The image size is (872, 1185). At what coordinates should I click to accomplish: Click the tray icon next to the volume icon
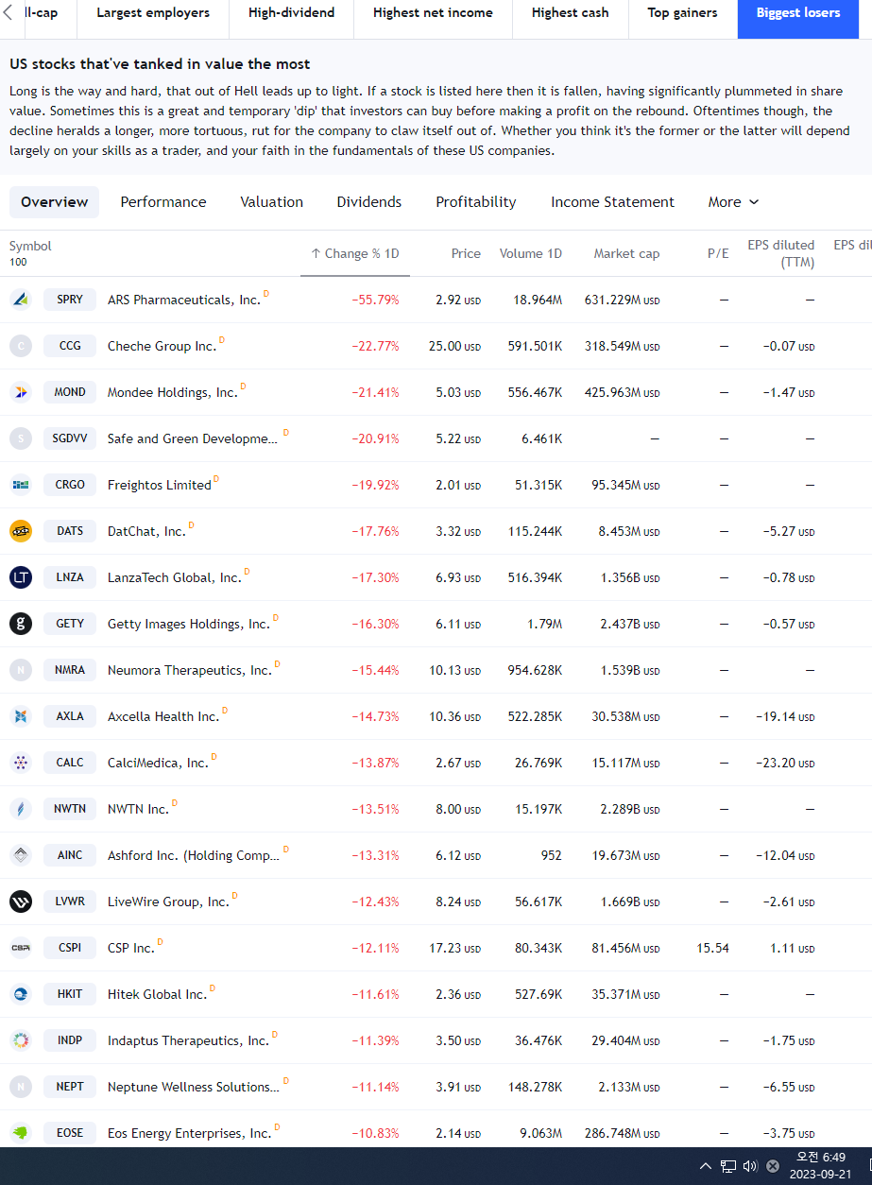coord(773,1166)
